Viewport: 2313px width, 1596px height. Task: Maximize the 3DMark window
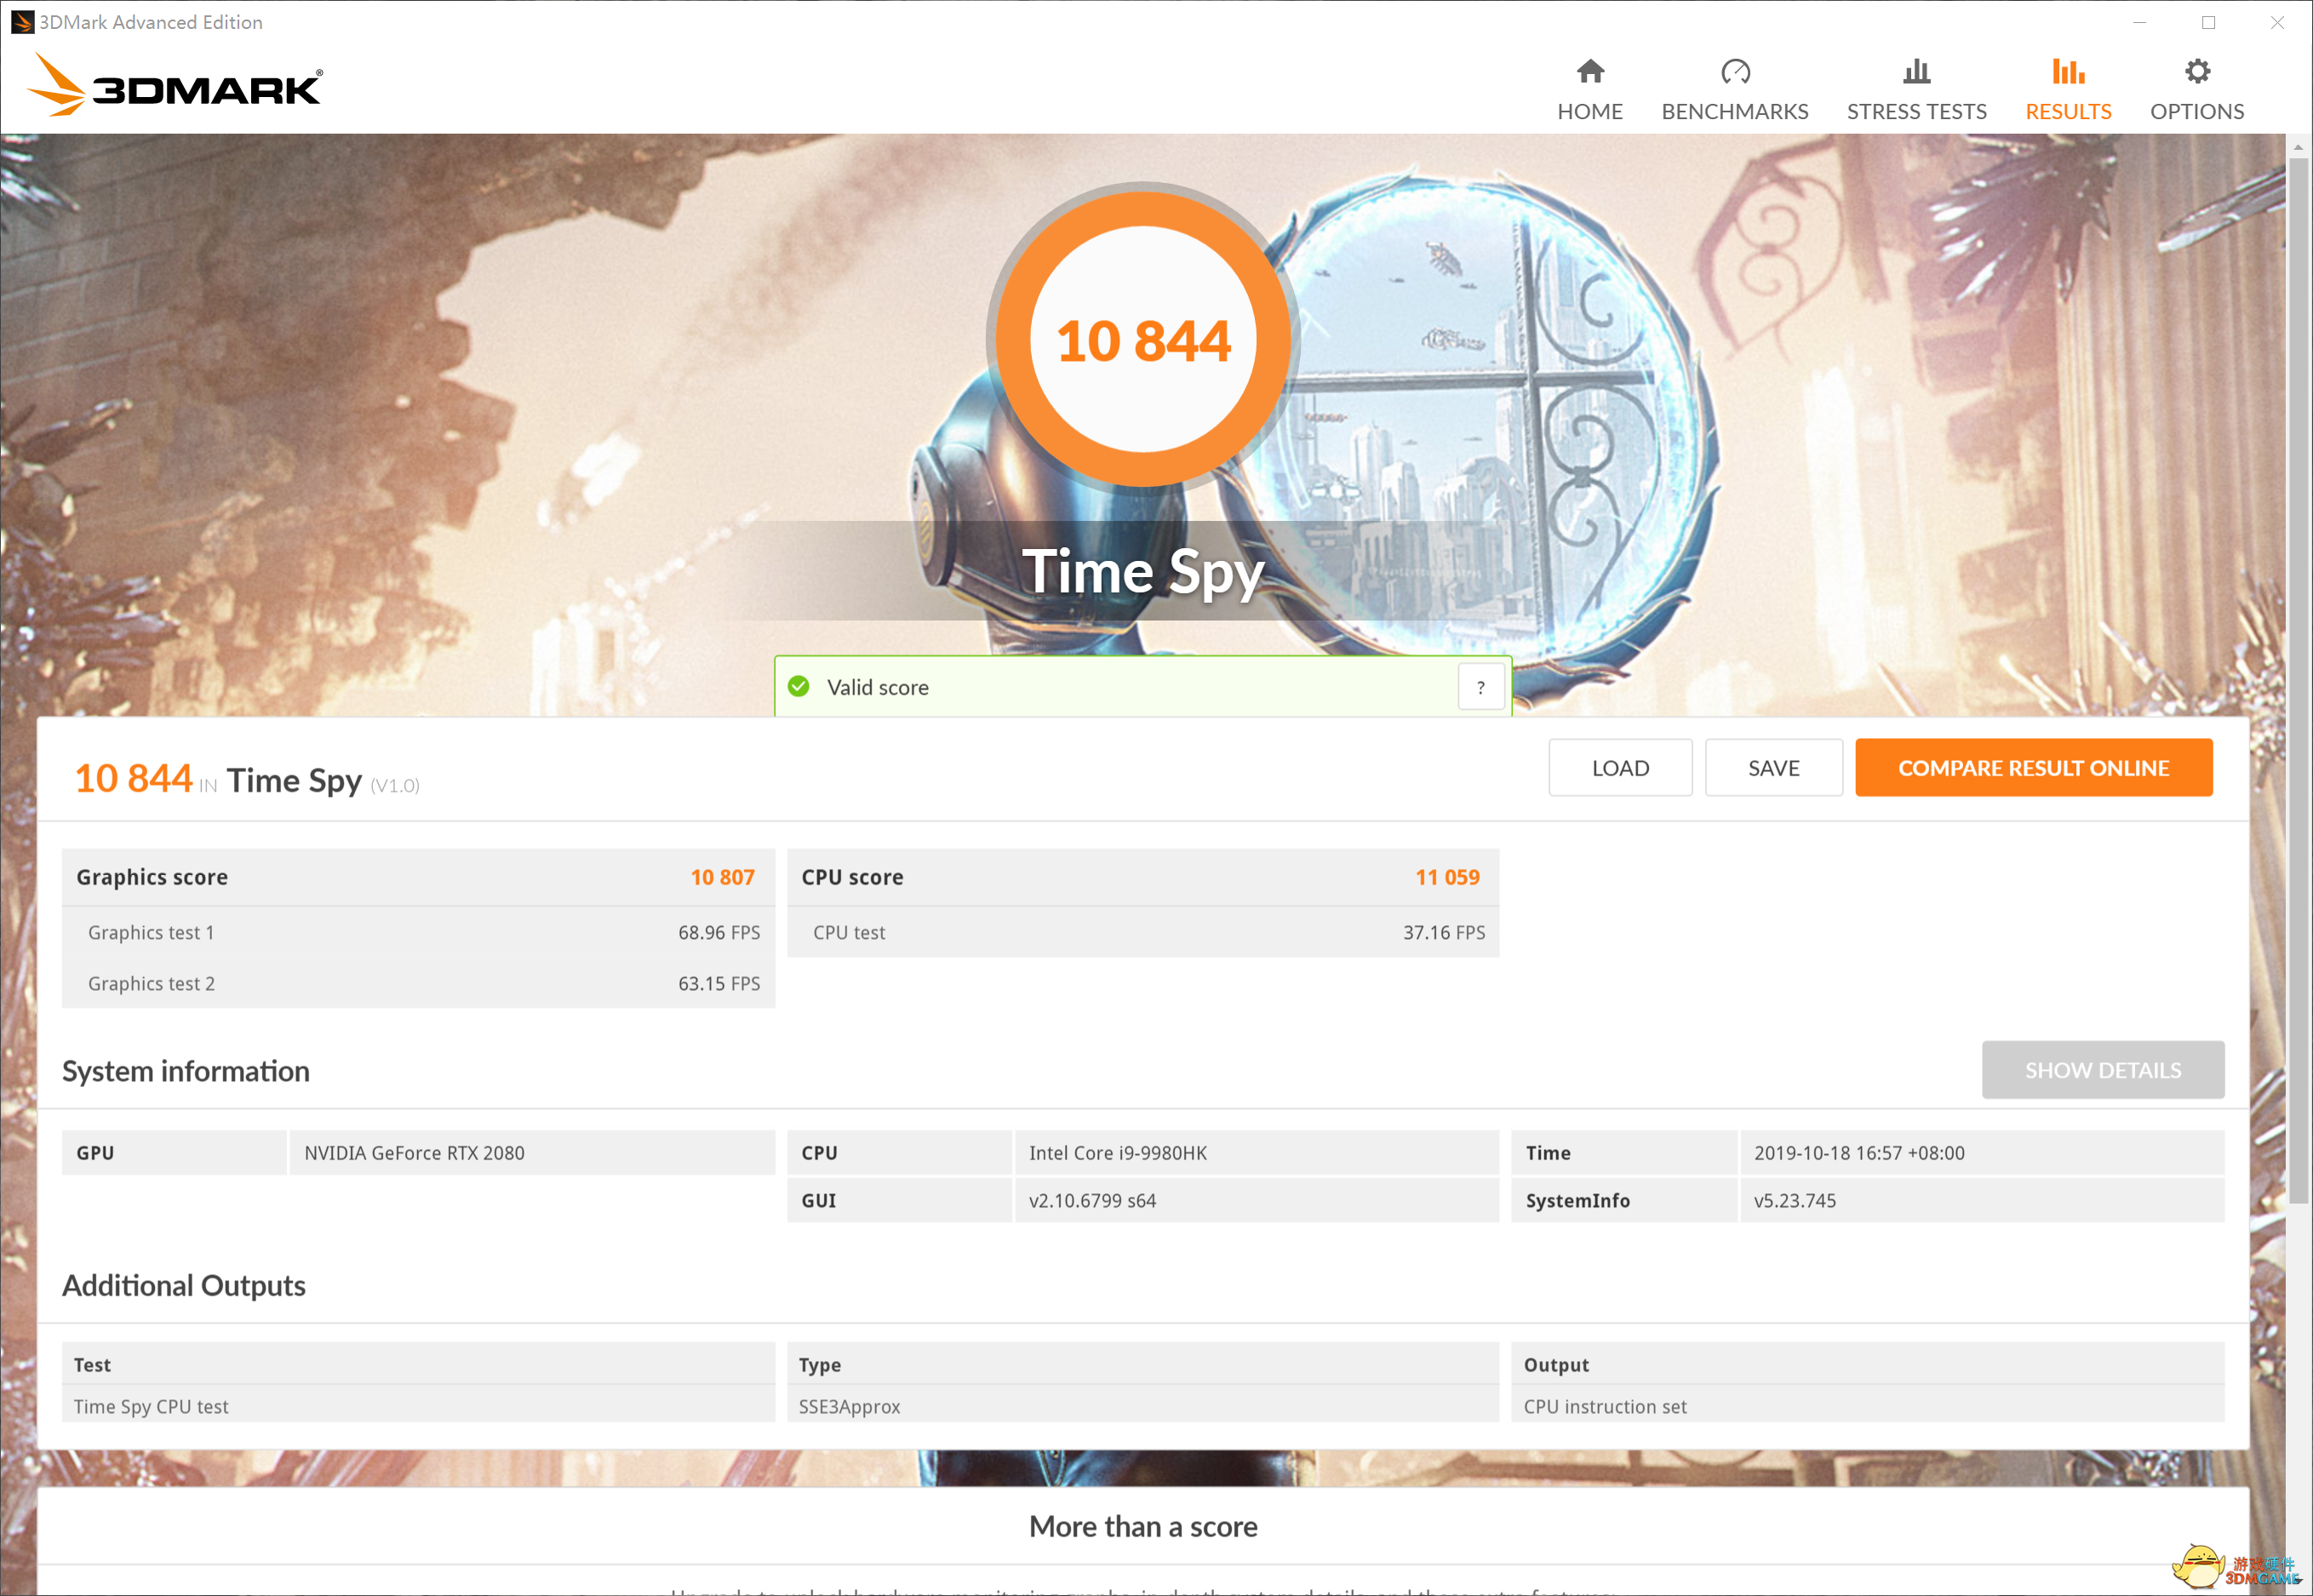[x=2208, y=22]
